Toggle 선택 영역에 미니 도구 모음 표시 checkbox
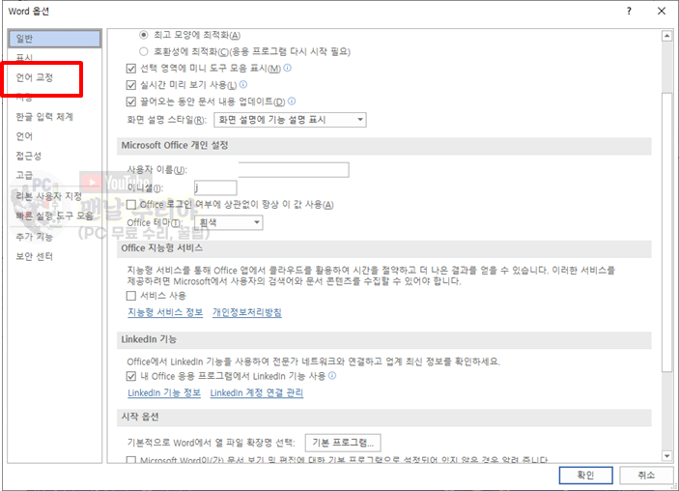 tap(131, 69)
